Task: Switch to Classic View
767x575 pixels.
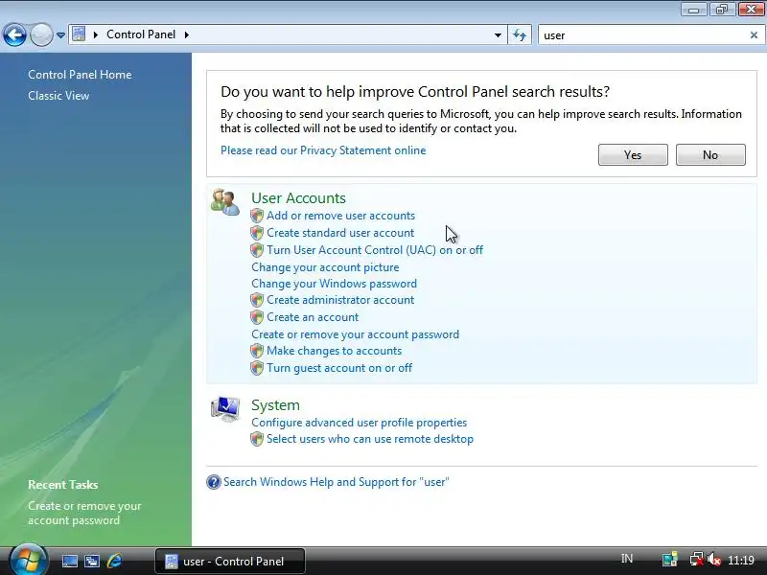Action: tap(58, 96)
